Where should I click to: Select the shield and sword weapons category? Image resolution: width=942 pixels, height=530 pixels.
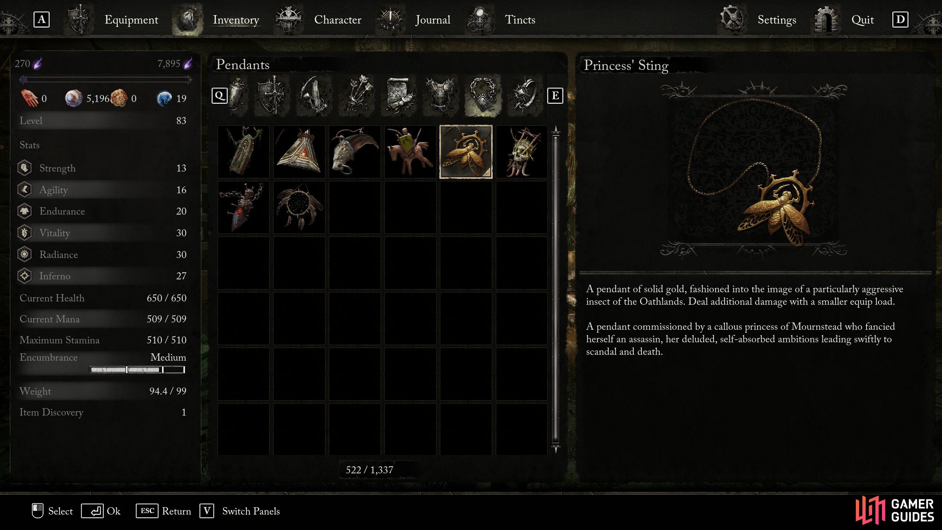pyautogui.click(x=272, y=95)
